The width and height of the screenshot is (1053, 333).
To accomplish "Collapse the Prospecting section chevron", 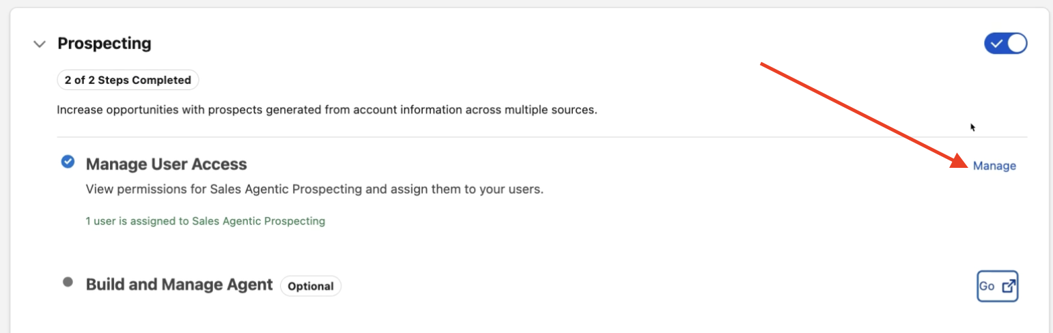I will click(40, 44).
